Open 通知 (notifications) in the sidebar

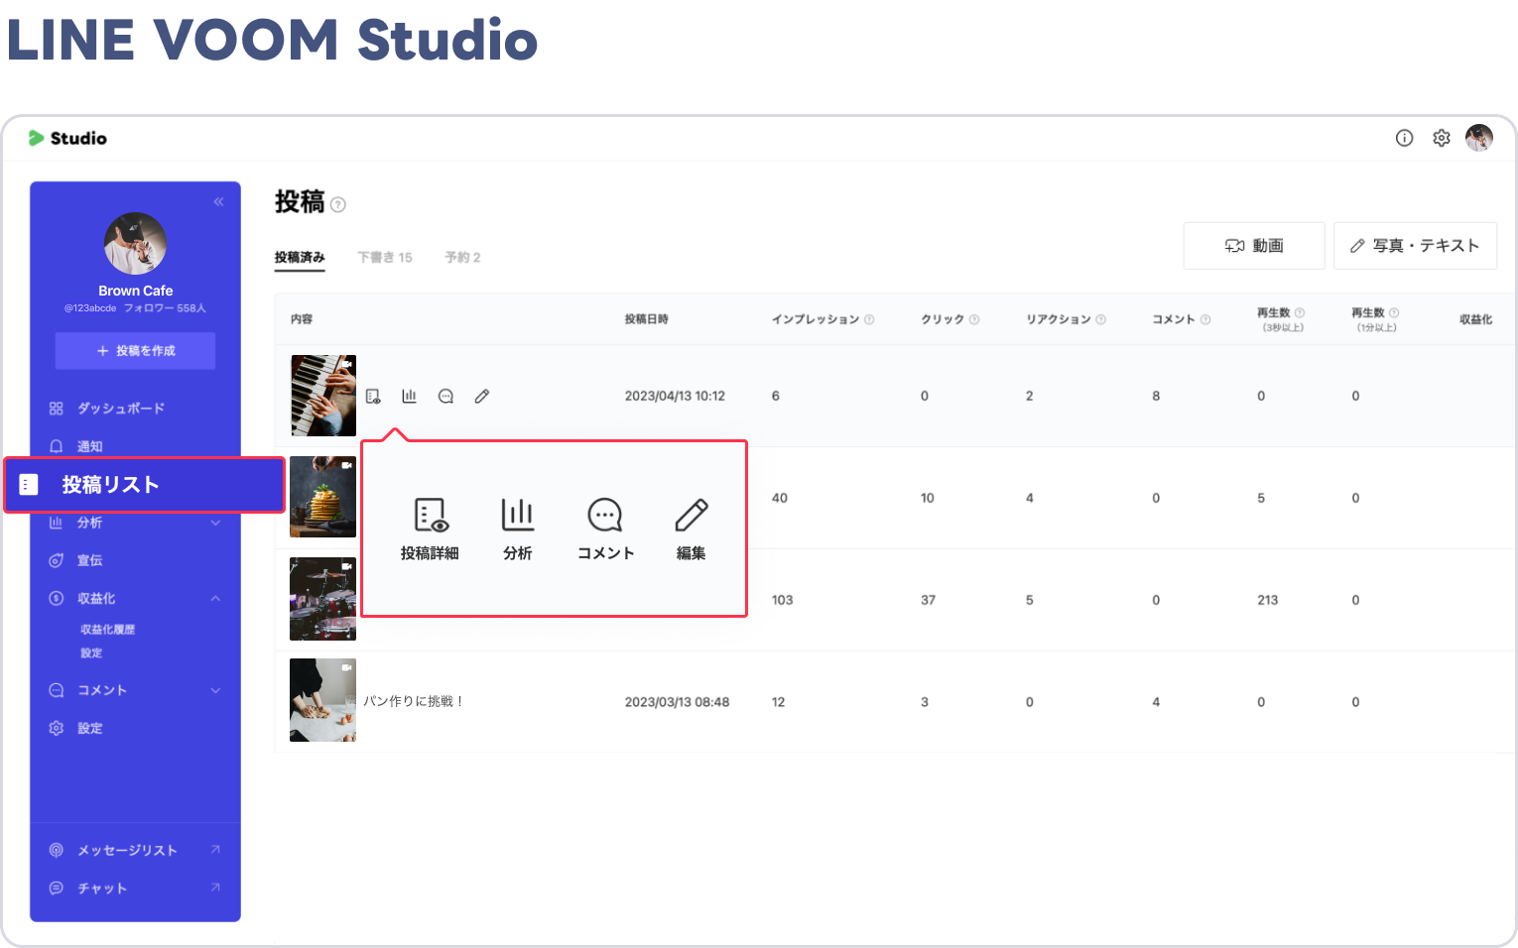(x=91, y=445)
